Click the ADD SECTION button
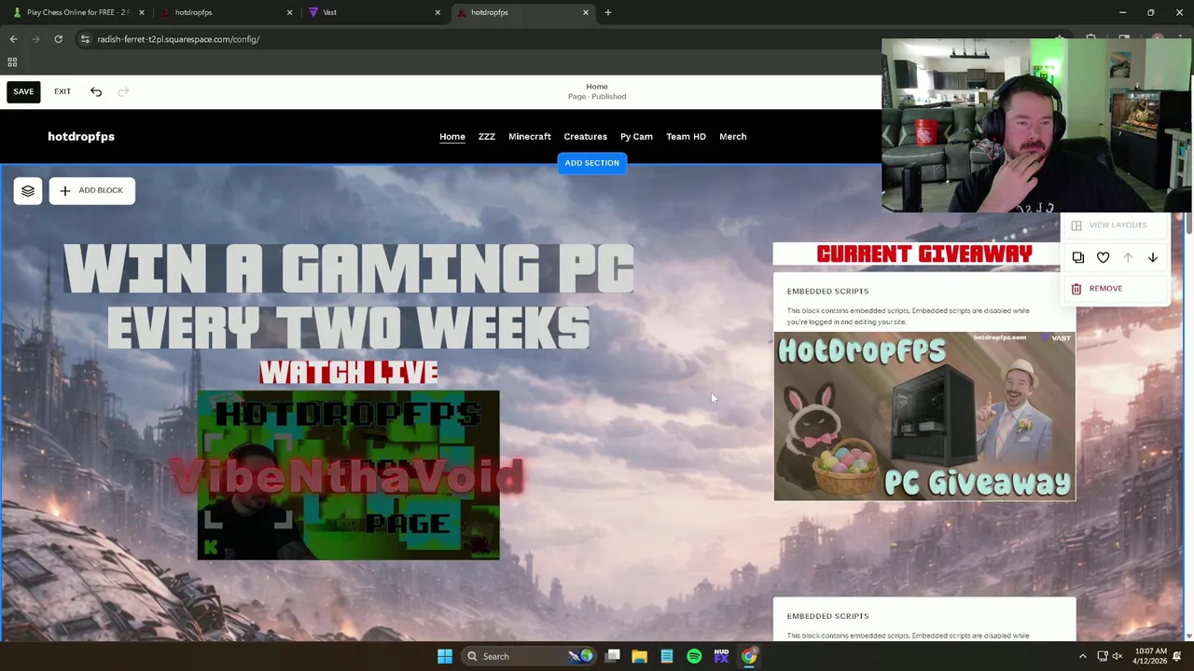 coord(591,163)
